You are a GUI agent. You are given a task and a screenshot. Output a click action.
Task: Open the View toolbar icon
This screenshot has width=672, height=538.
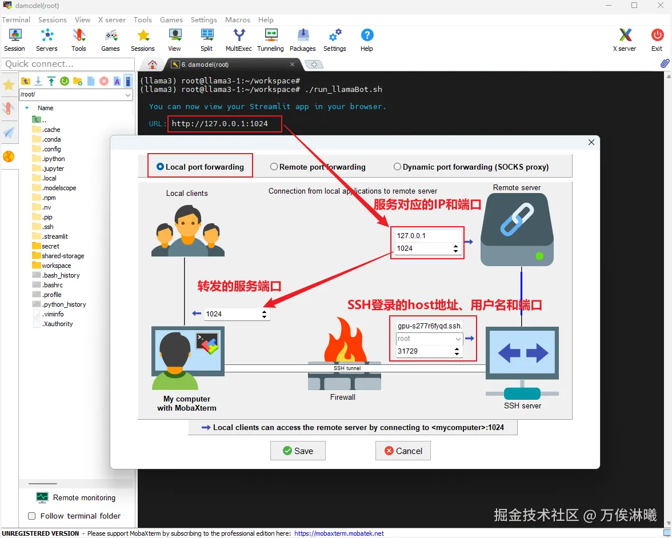[175, 40]
